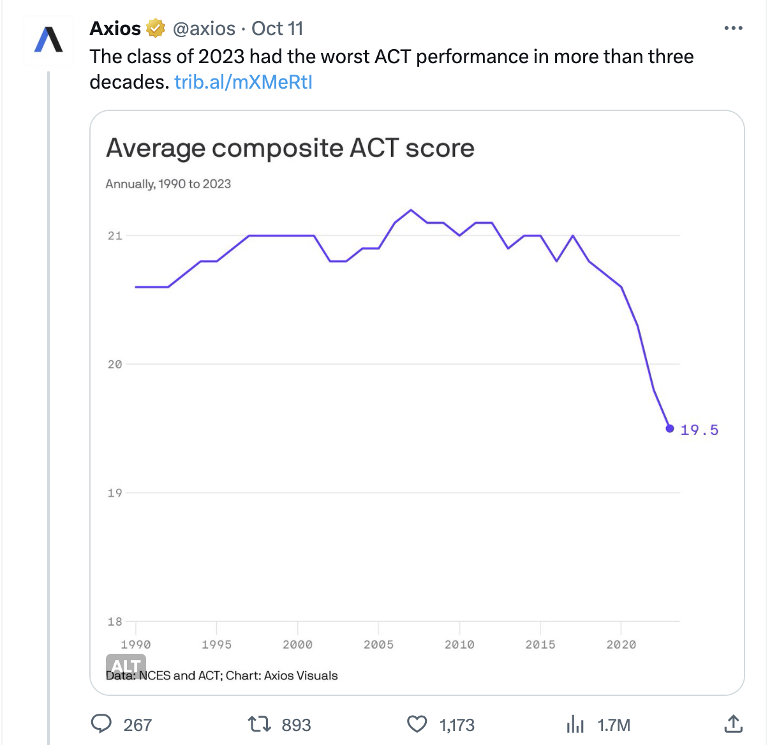772x745 pixels.
Task: Open the @axios handle
Action: [x=204, y=29]
